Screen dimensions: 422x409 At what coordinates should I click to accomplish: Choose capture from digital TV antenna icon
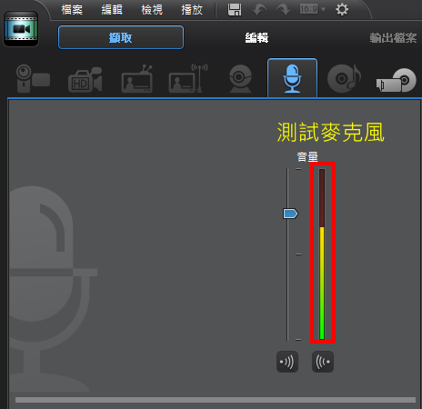188,78
